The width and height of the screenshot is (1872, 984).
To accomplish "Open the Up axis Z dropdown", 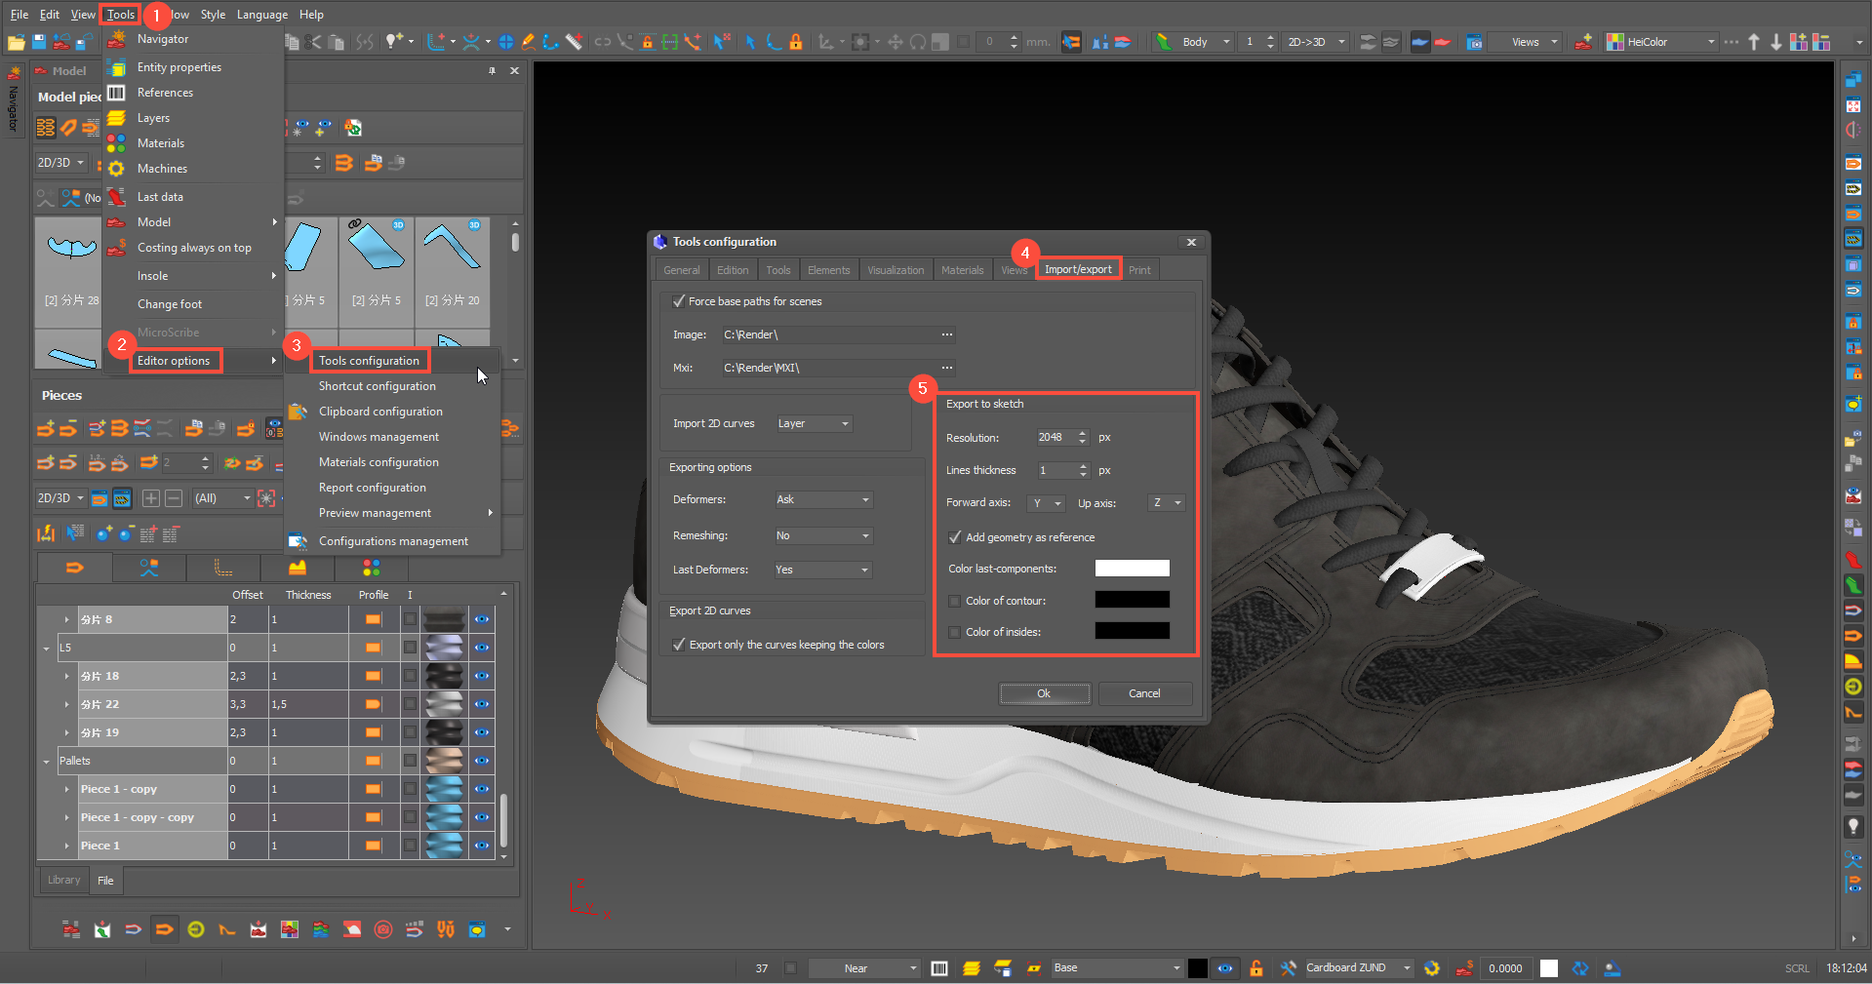I will pyautogui.click(x=1167, y=503).
